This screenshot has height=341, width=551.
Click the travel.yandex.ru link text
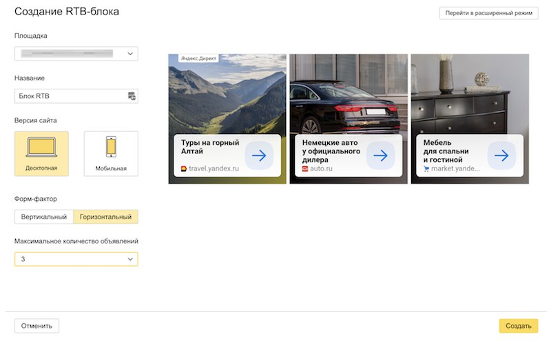coord(214,168)
